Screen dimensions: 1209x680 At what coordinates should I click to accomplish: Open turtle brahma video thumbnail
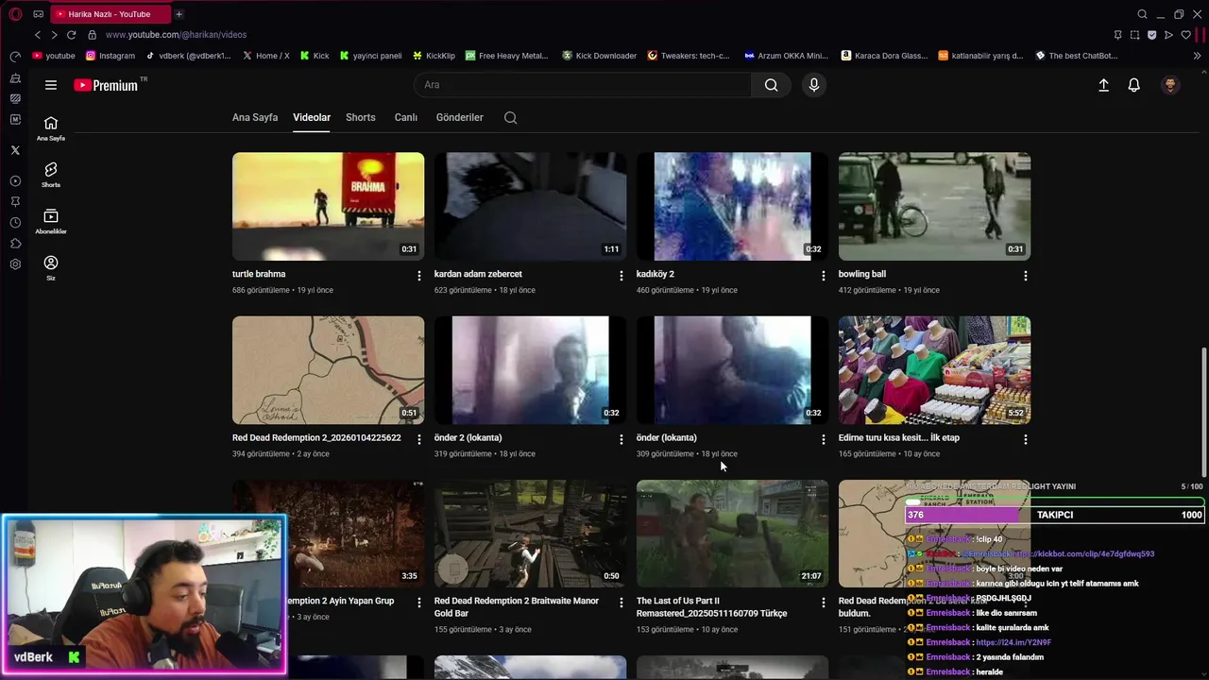coord(328,207)
